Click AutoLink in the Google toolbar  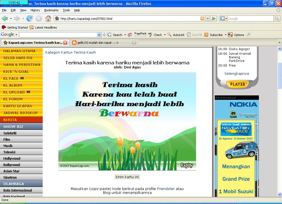pyautogui.click(x=176, y=35)
